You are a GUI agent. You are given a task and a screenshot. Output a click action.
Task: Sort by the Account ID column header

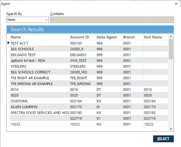(83, 37)
